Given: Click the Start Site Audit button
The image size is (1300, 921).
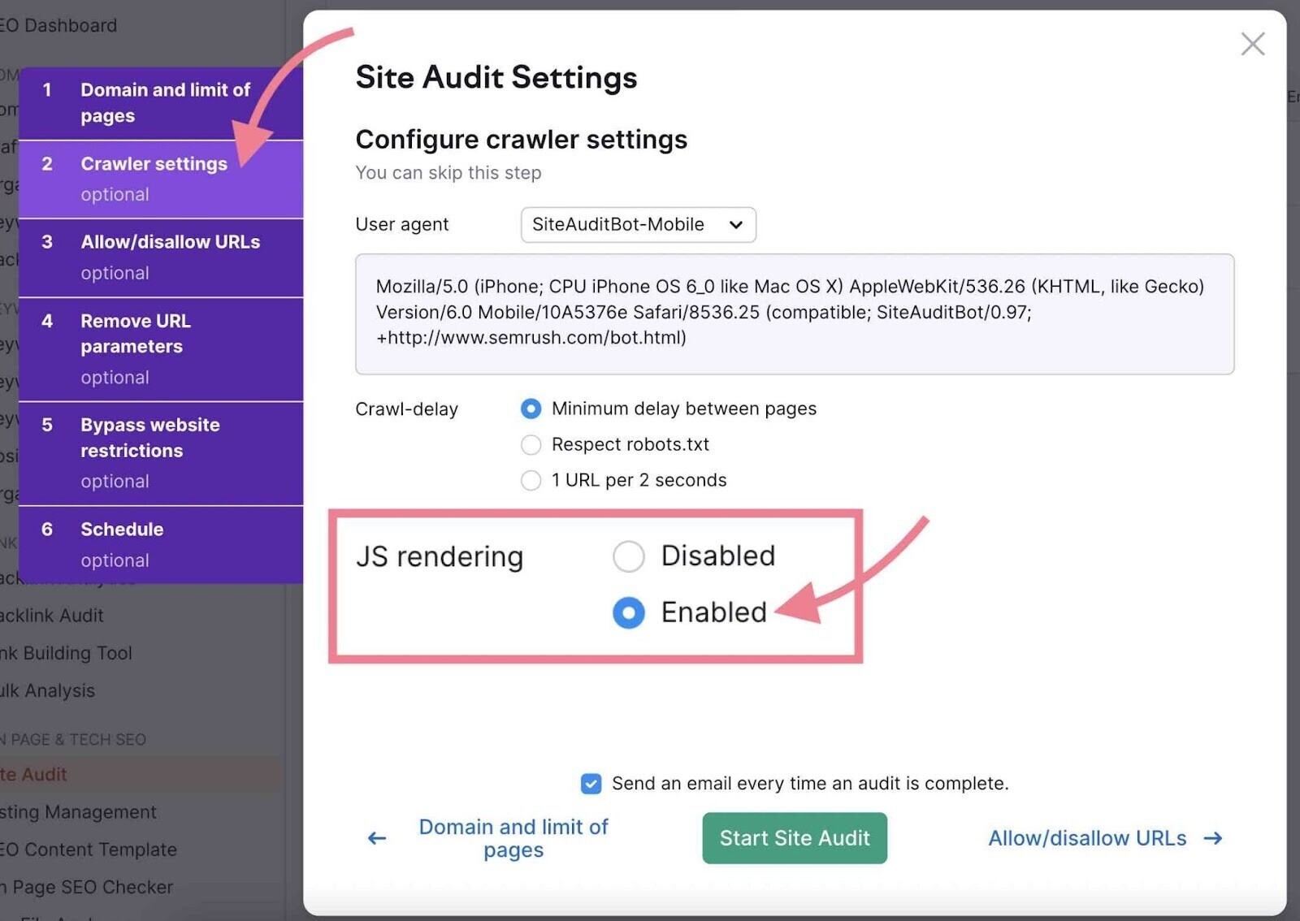Looking at the screenshot, I should pyautogui.click(x=794, y=838).
